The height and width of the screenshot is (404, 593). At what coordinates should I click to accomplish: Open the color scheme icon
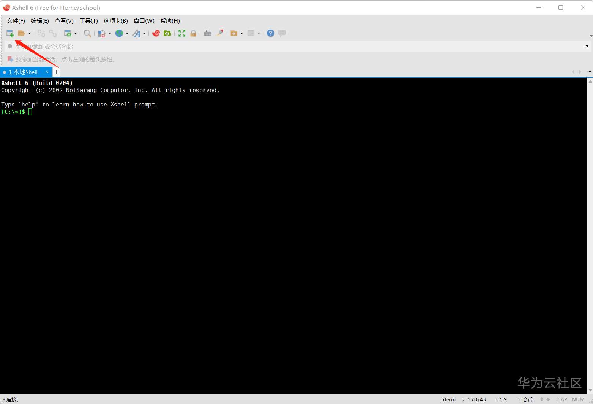[x=102, y=33]
